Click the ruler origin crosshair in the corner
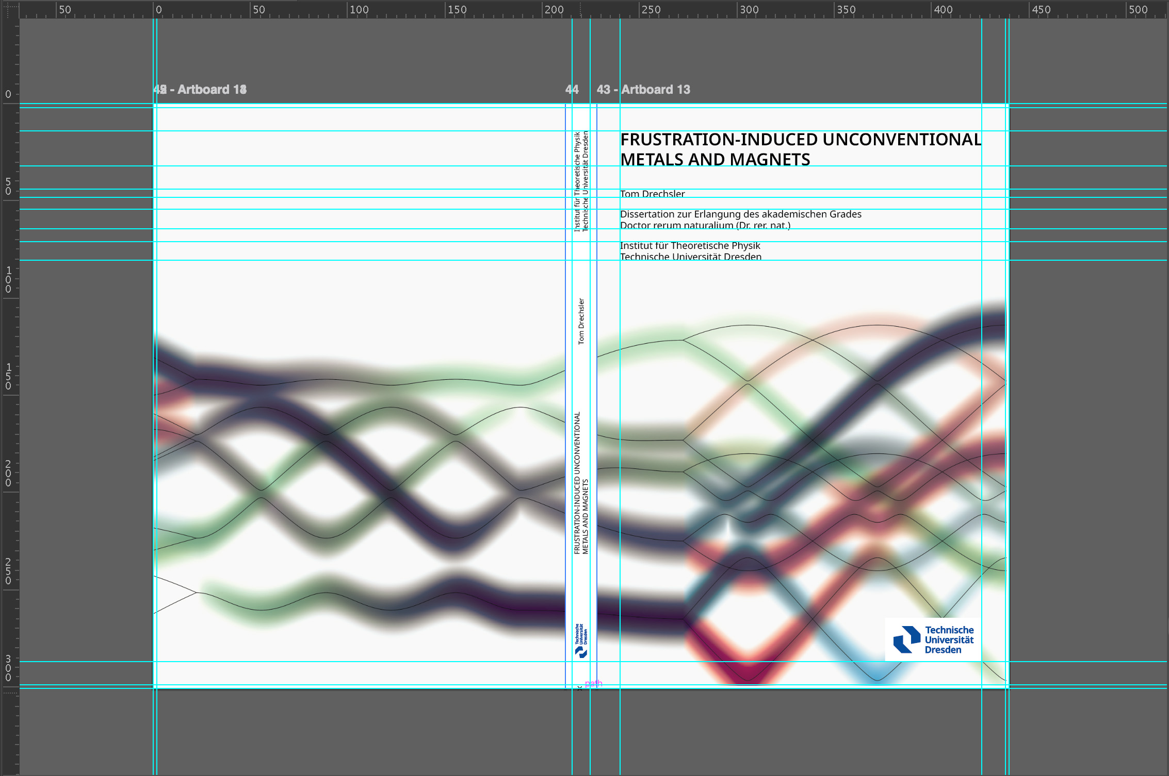 10,10
